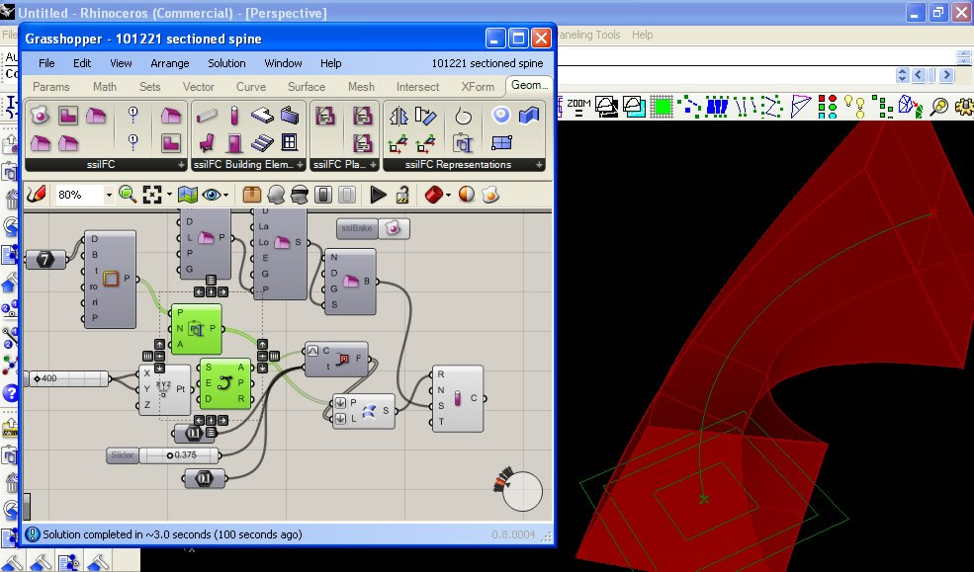Select the IFC door component icon

coord(234,142)
